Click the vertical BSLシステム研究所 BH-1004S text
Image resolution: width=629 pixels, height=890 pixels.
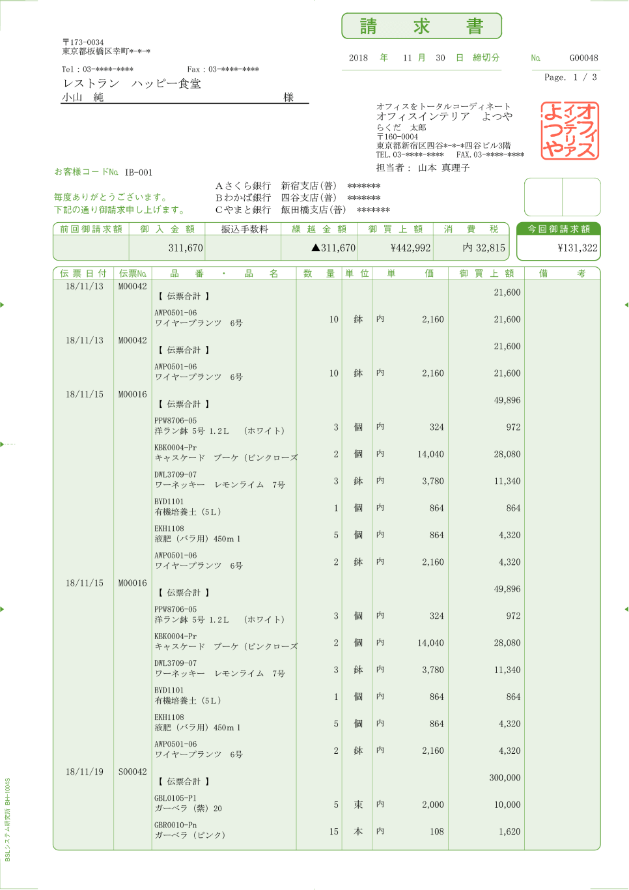pos(8,820)
